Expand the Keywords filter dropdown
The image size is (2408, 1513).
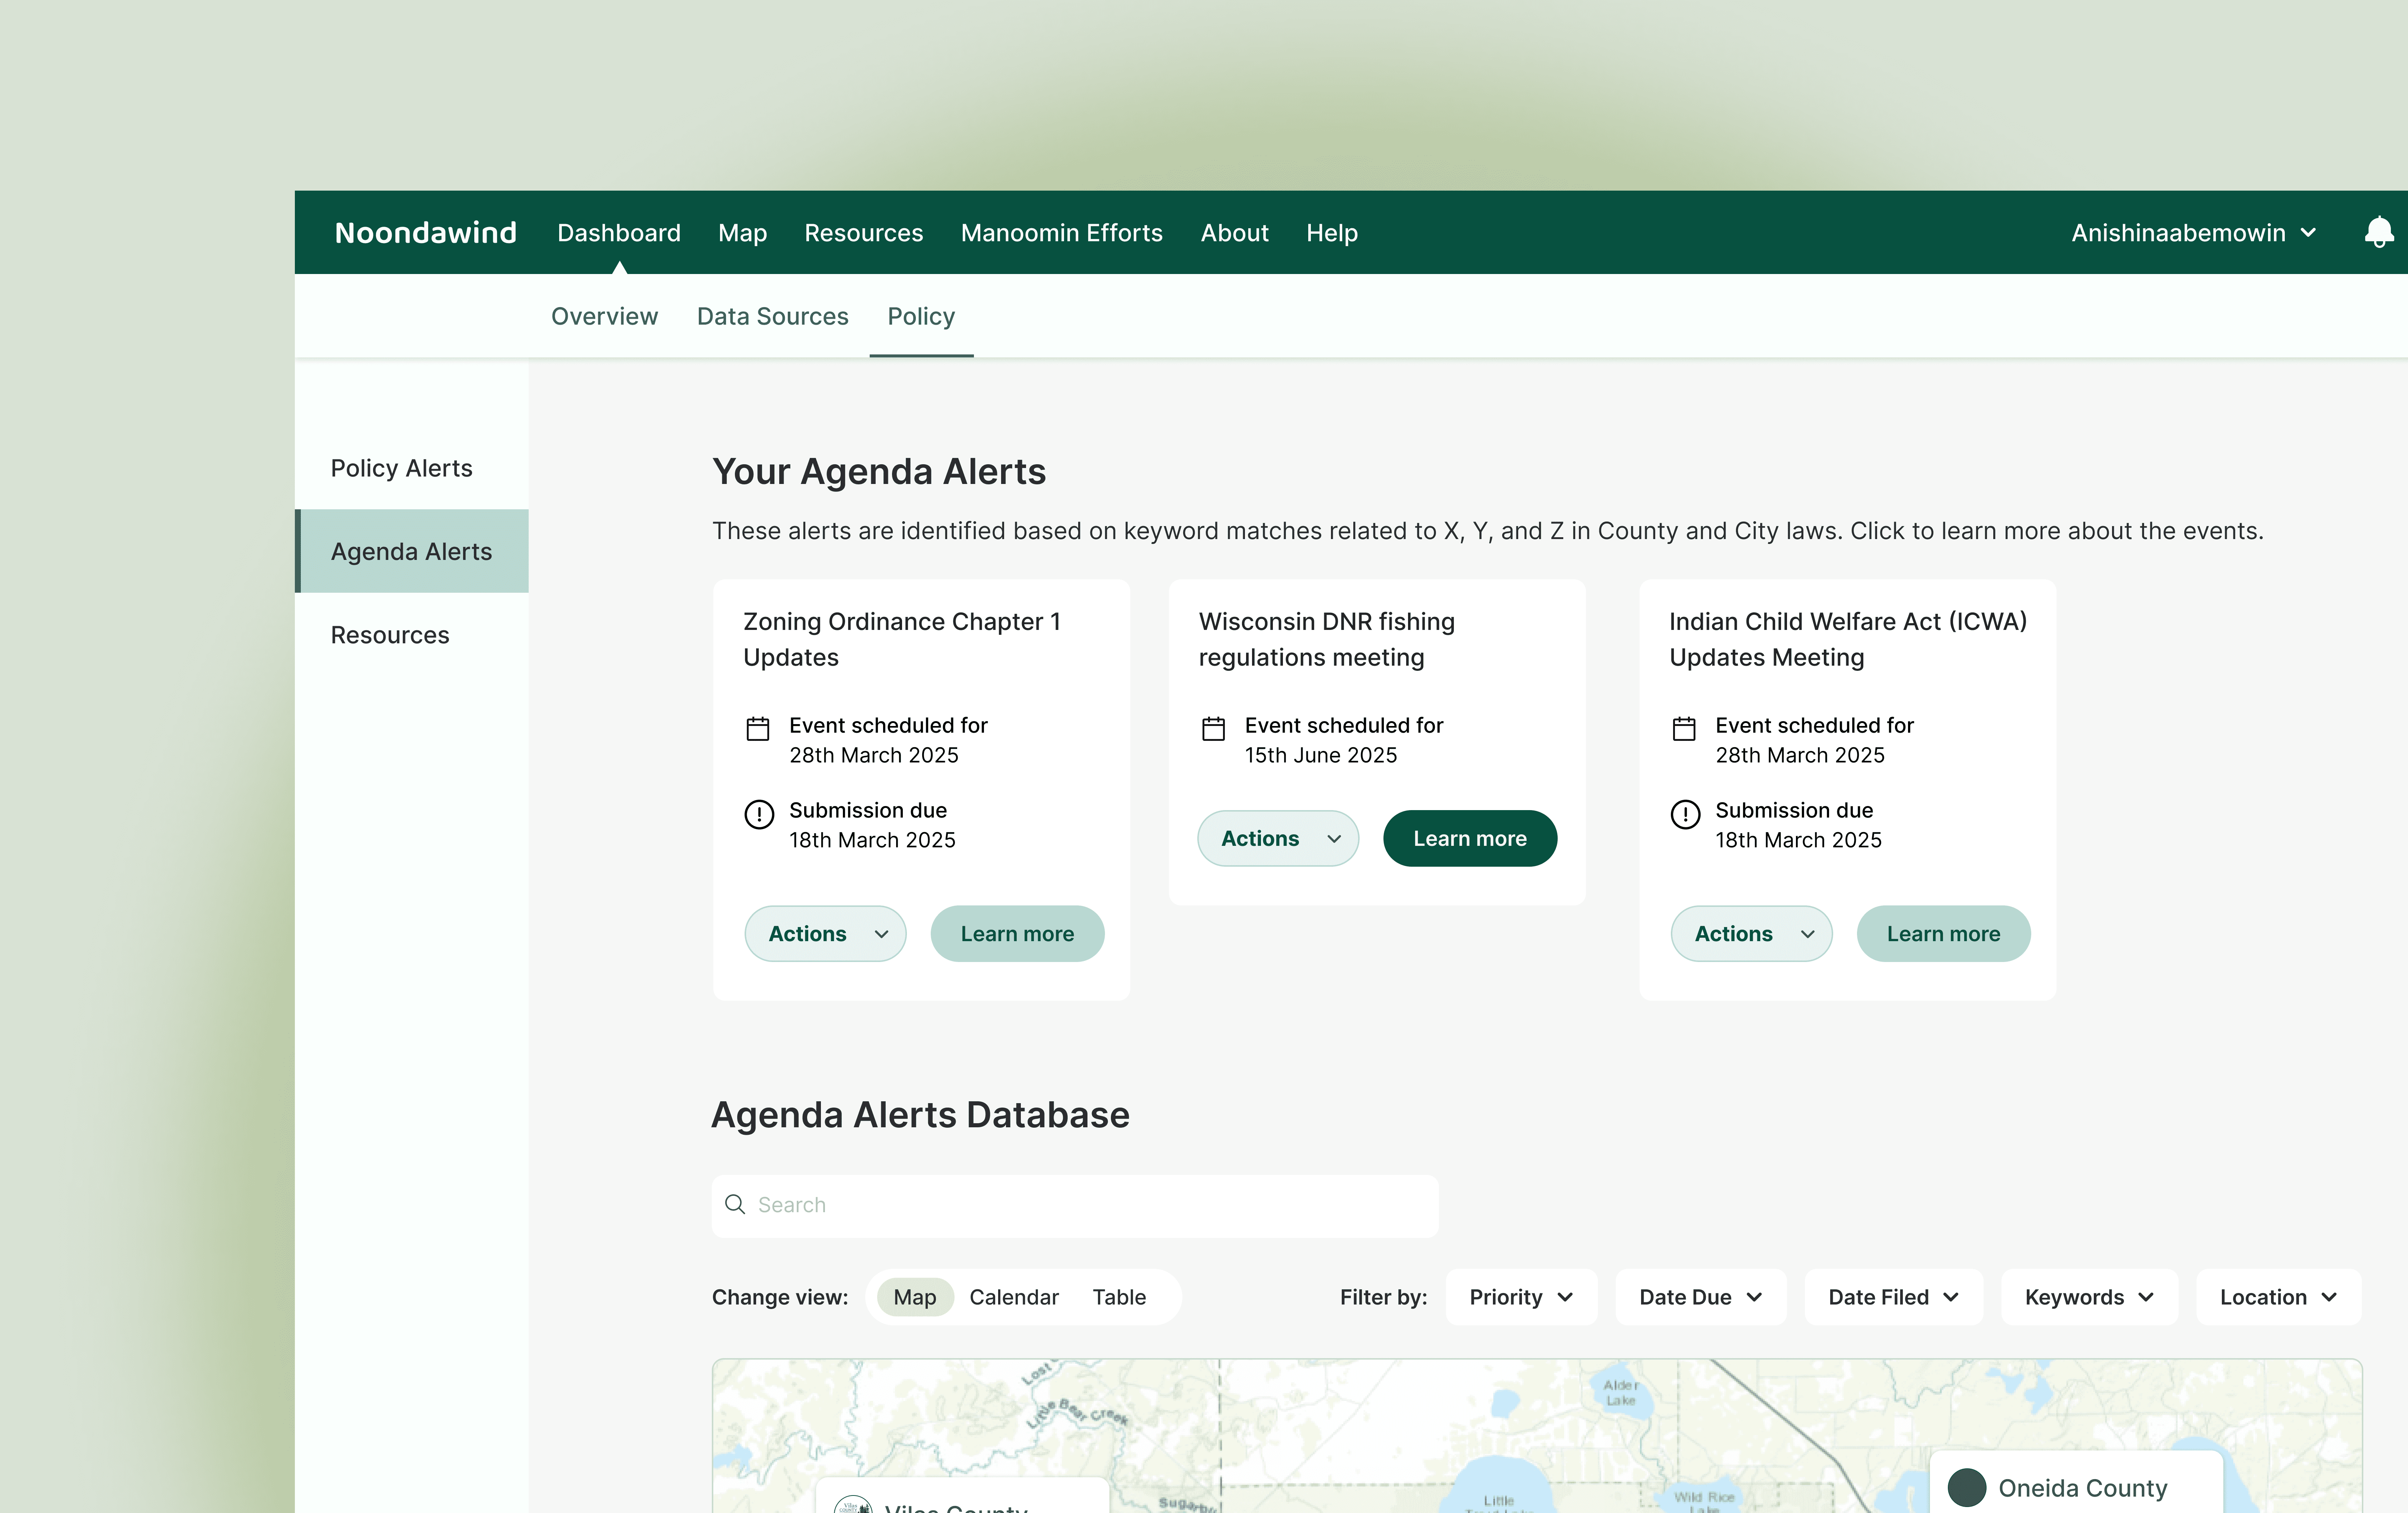[x=2088, y=1297]
